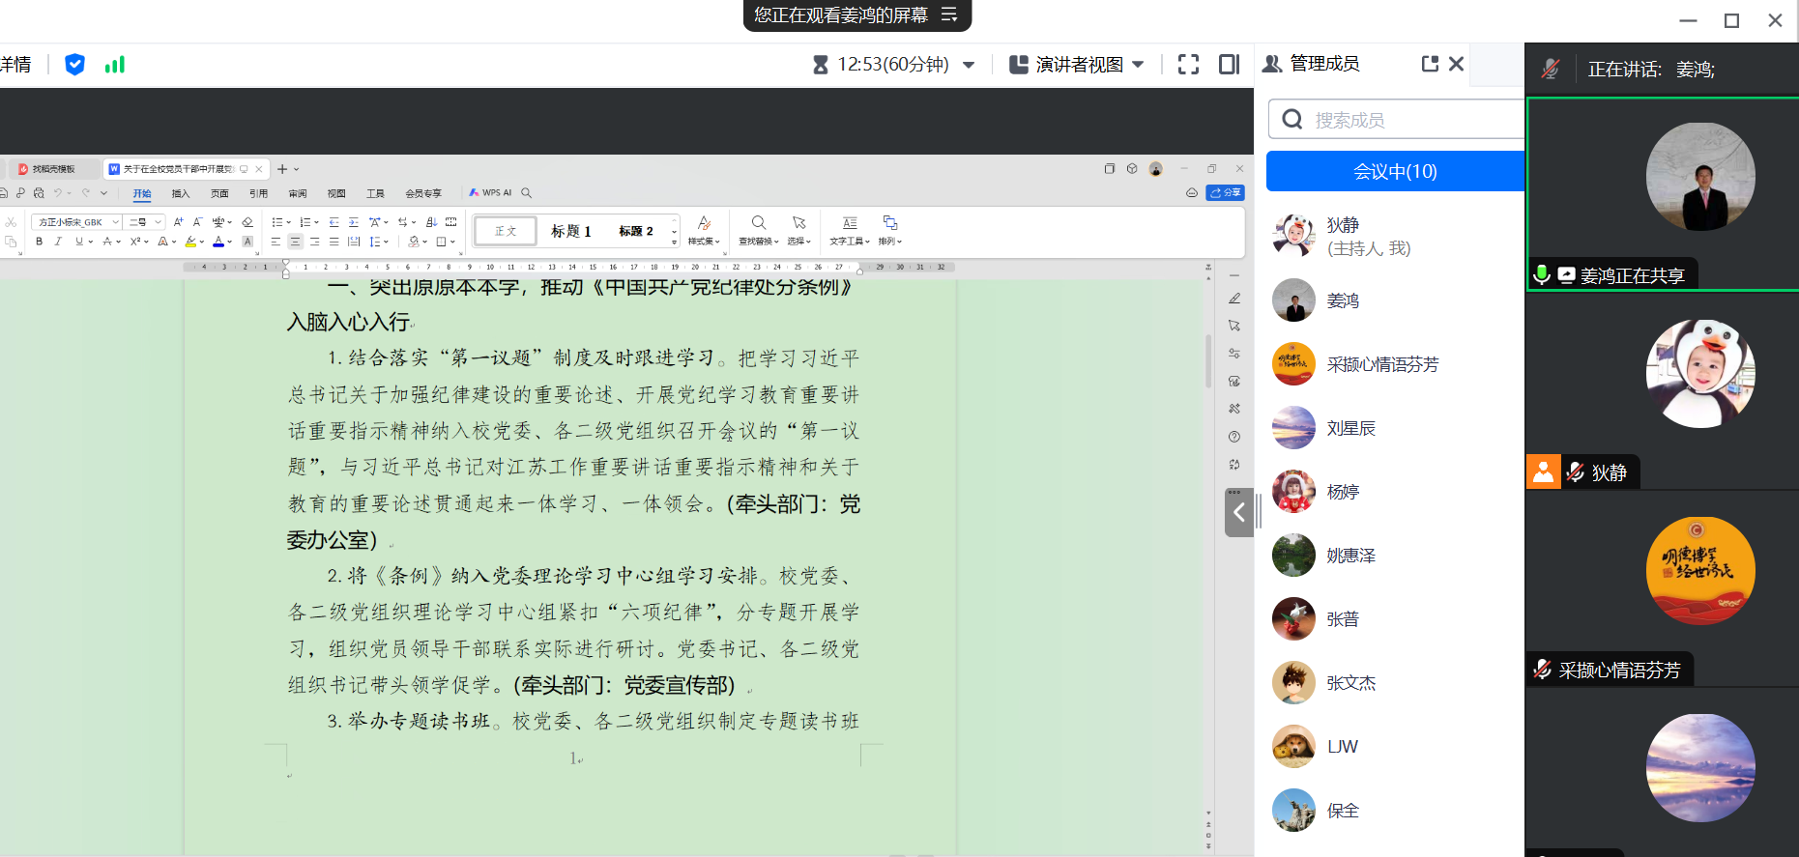Switch to the 插入 ribbon tab
This screenshot has width=1799, height=857.
click(181, 193)
